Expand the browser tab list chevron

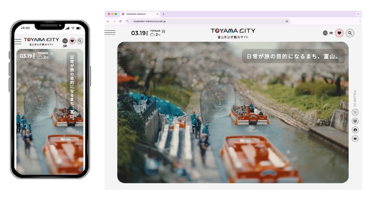[x=358, y=14]
